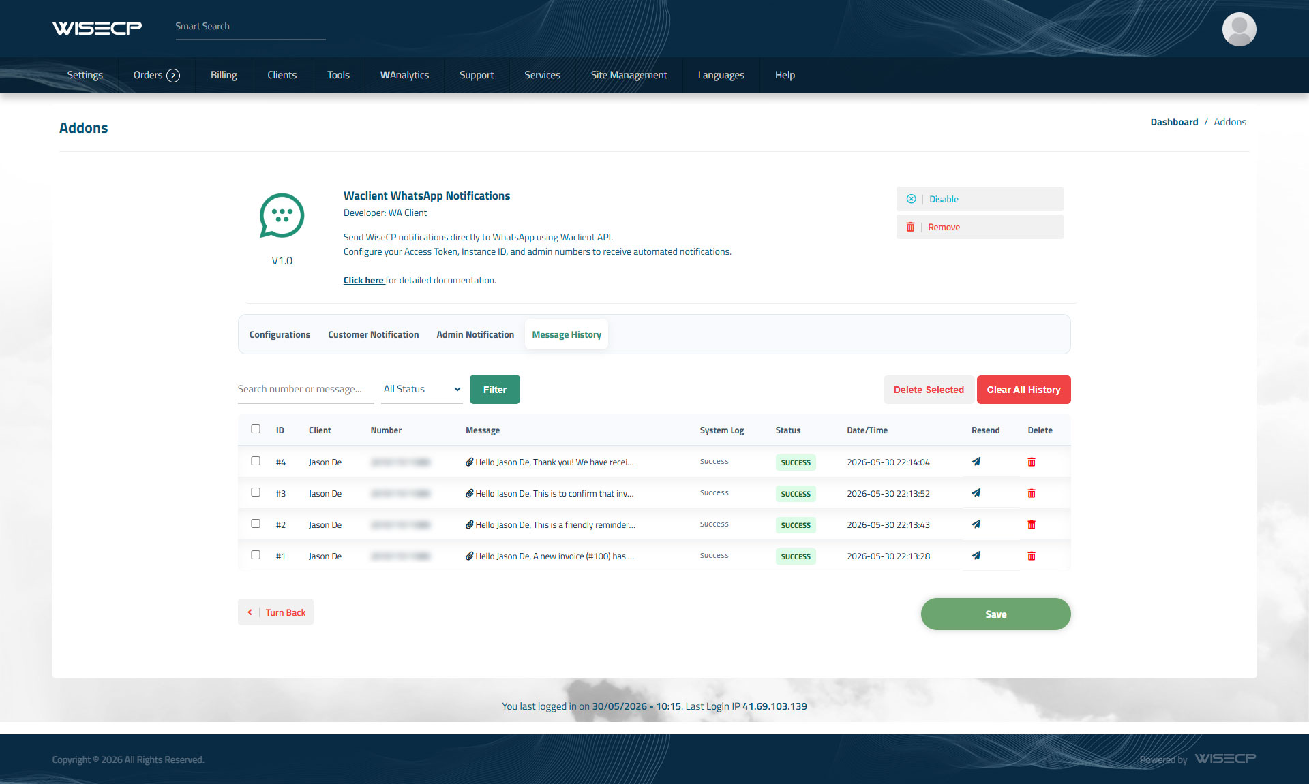View System Log for message #3

pos(714,493)
